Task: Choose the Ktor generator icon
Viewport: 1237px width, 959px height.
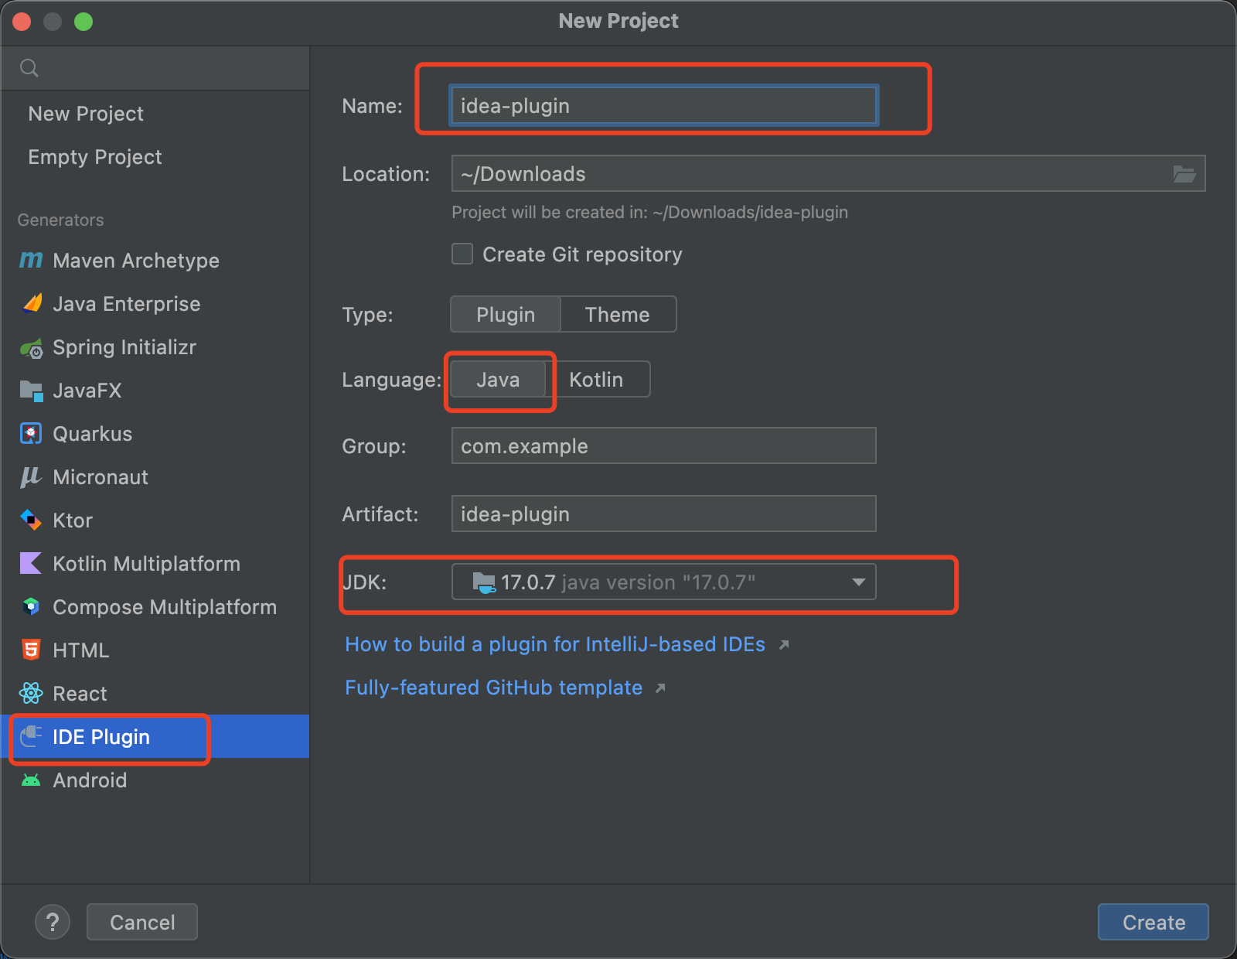Action: click(x=31, y=520)
